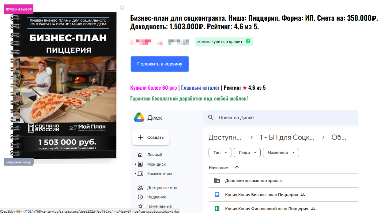The image size is (381, 213).
Task: Expand the Изменено filter dropdown
Action: pyautogui.click(x=281, y=152)
